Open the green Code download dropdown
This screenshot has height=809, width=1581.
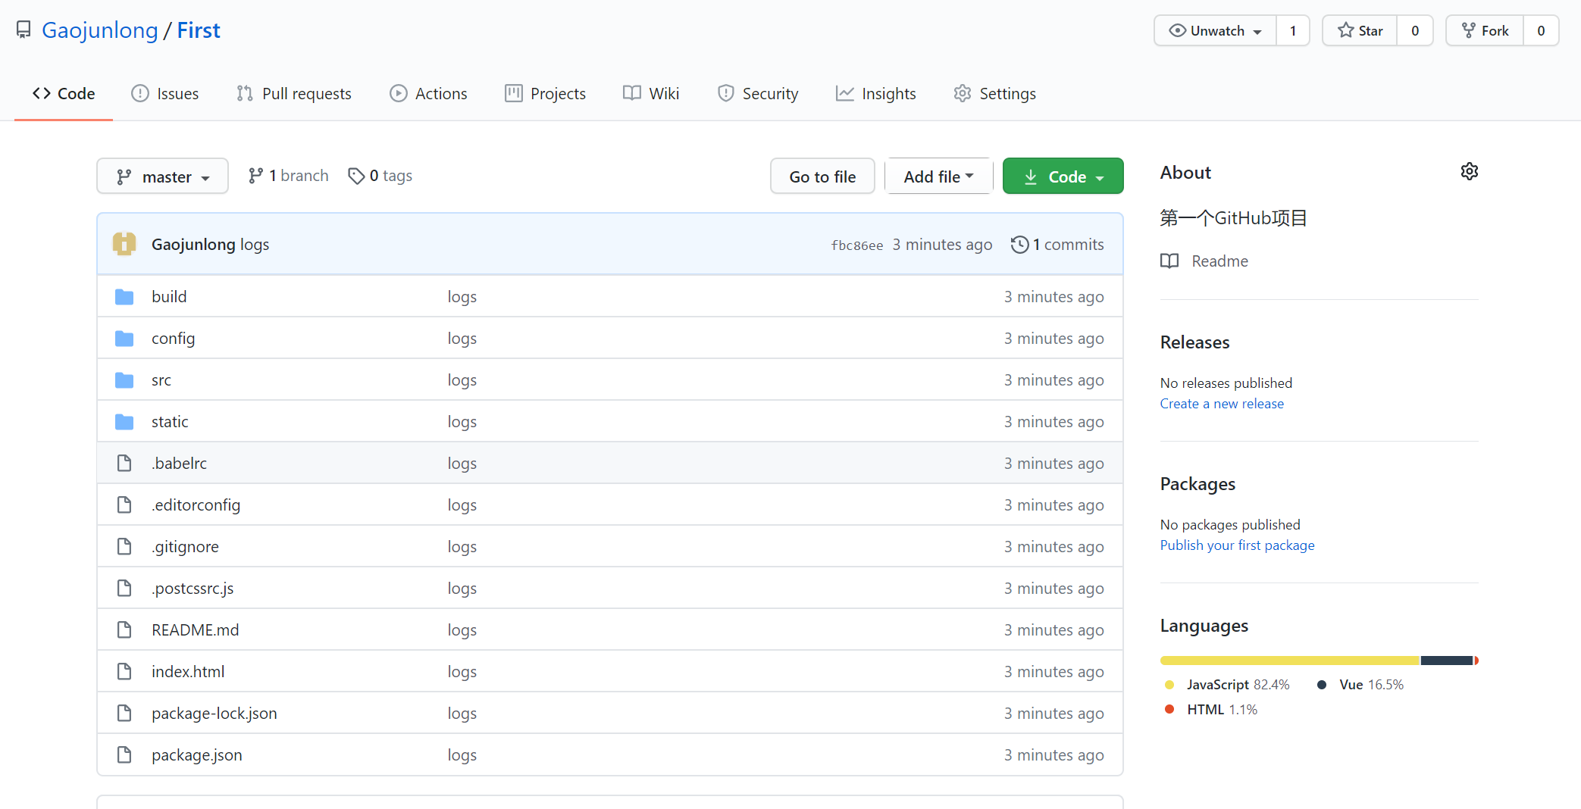tap(1063, 176)
